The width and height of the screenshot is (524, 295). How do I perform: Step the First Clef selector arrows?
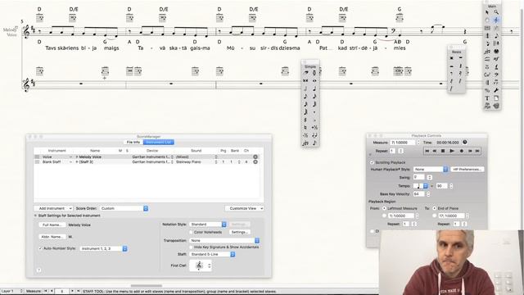pyautogui.click(x=210, y=265)
